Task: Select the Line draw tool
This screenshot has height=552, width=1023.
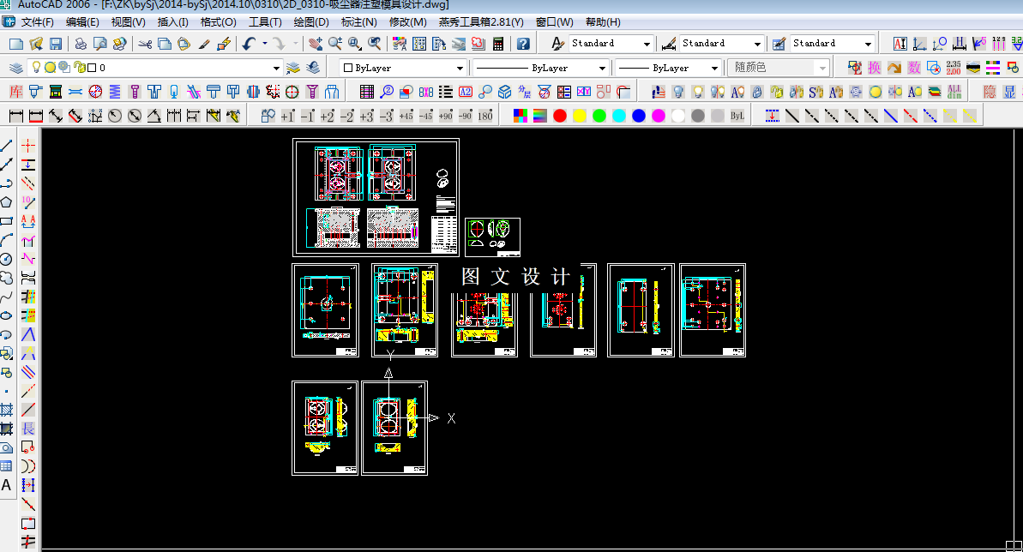Action: tap(7, 146)
